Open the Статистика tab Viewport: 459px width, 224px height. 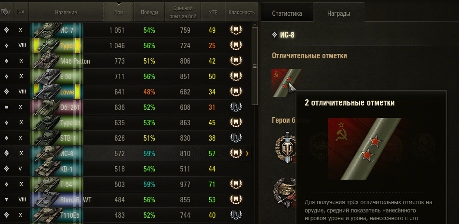[287, 13]
